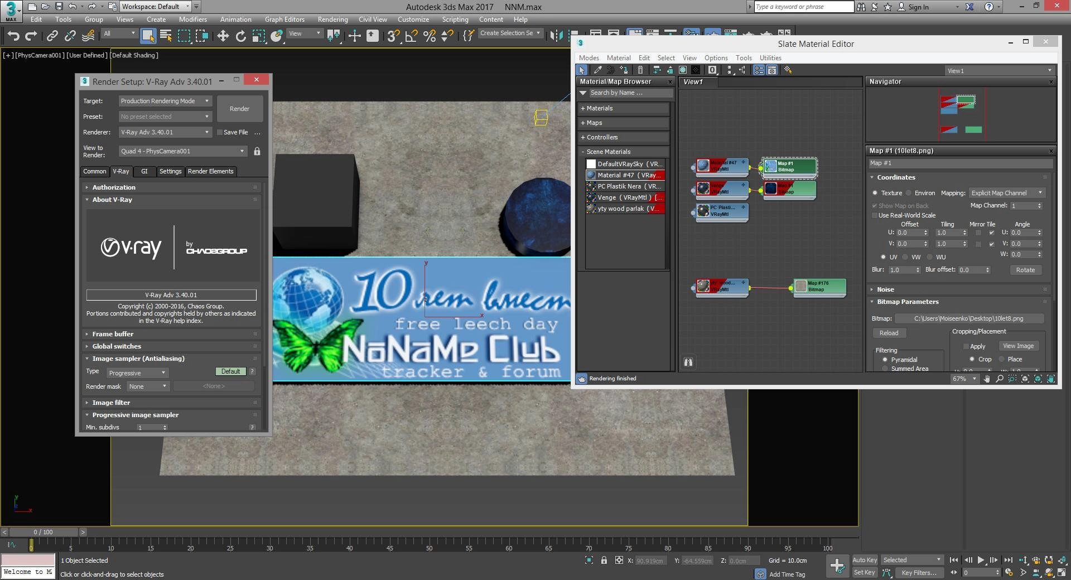Expand the Materials group in browser
1071x580 pixels.
click(624, 108)
